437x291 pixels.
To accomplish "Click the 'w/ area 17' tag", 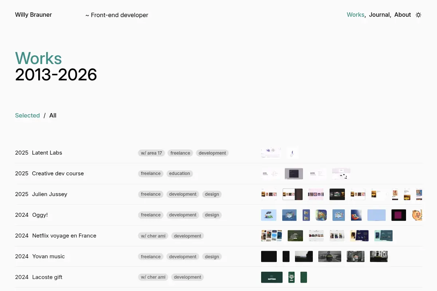I will pos(151,153).
